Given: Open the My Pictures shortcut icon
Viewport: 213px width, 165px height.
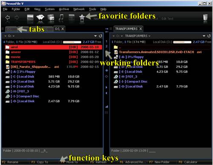Looking at the screenshot, I should (x=51, y=17).
